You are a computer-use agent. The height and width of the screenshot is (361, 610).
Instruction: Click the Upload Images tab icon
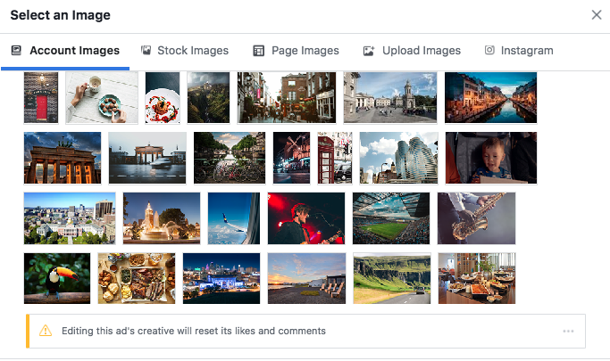coord(369,51)
